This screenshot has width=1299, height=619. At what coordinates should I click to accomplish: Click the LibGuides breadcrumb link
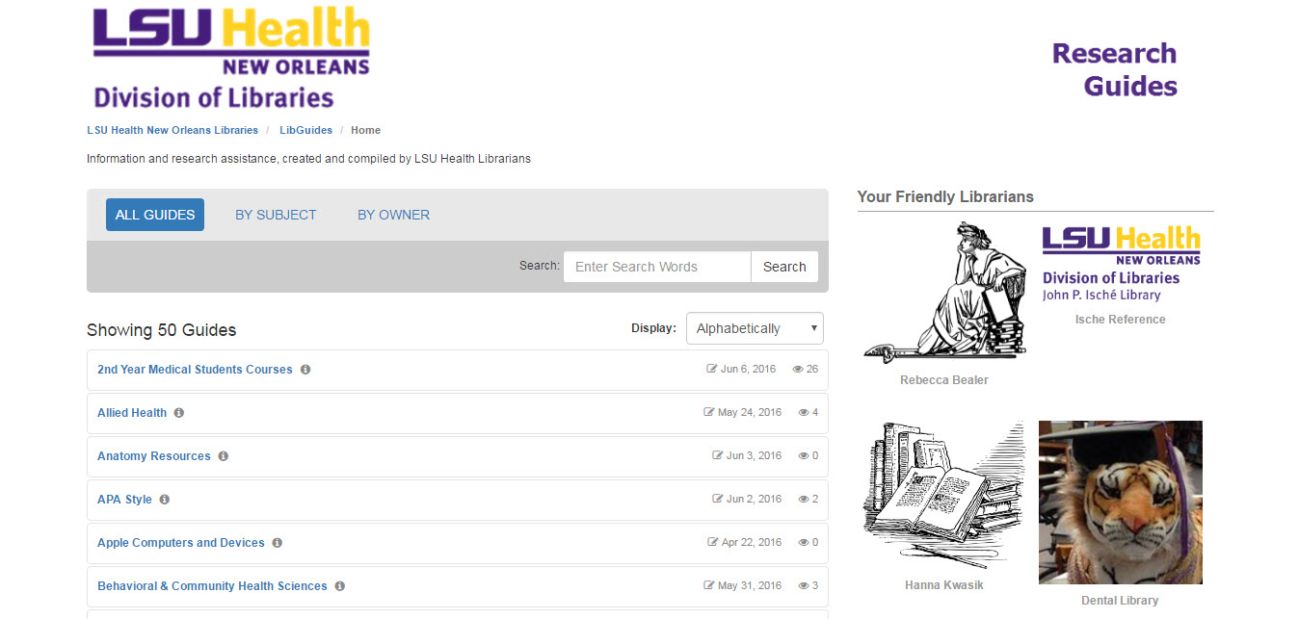pyautogui.click(x=306, y=130)
